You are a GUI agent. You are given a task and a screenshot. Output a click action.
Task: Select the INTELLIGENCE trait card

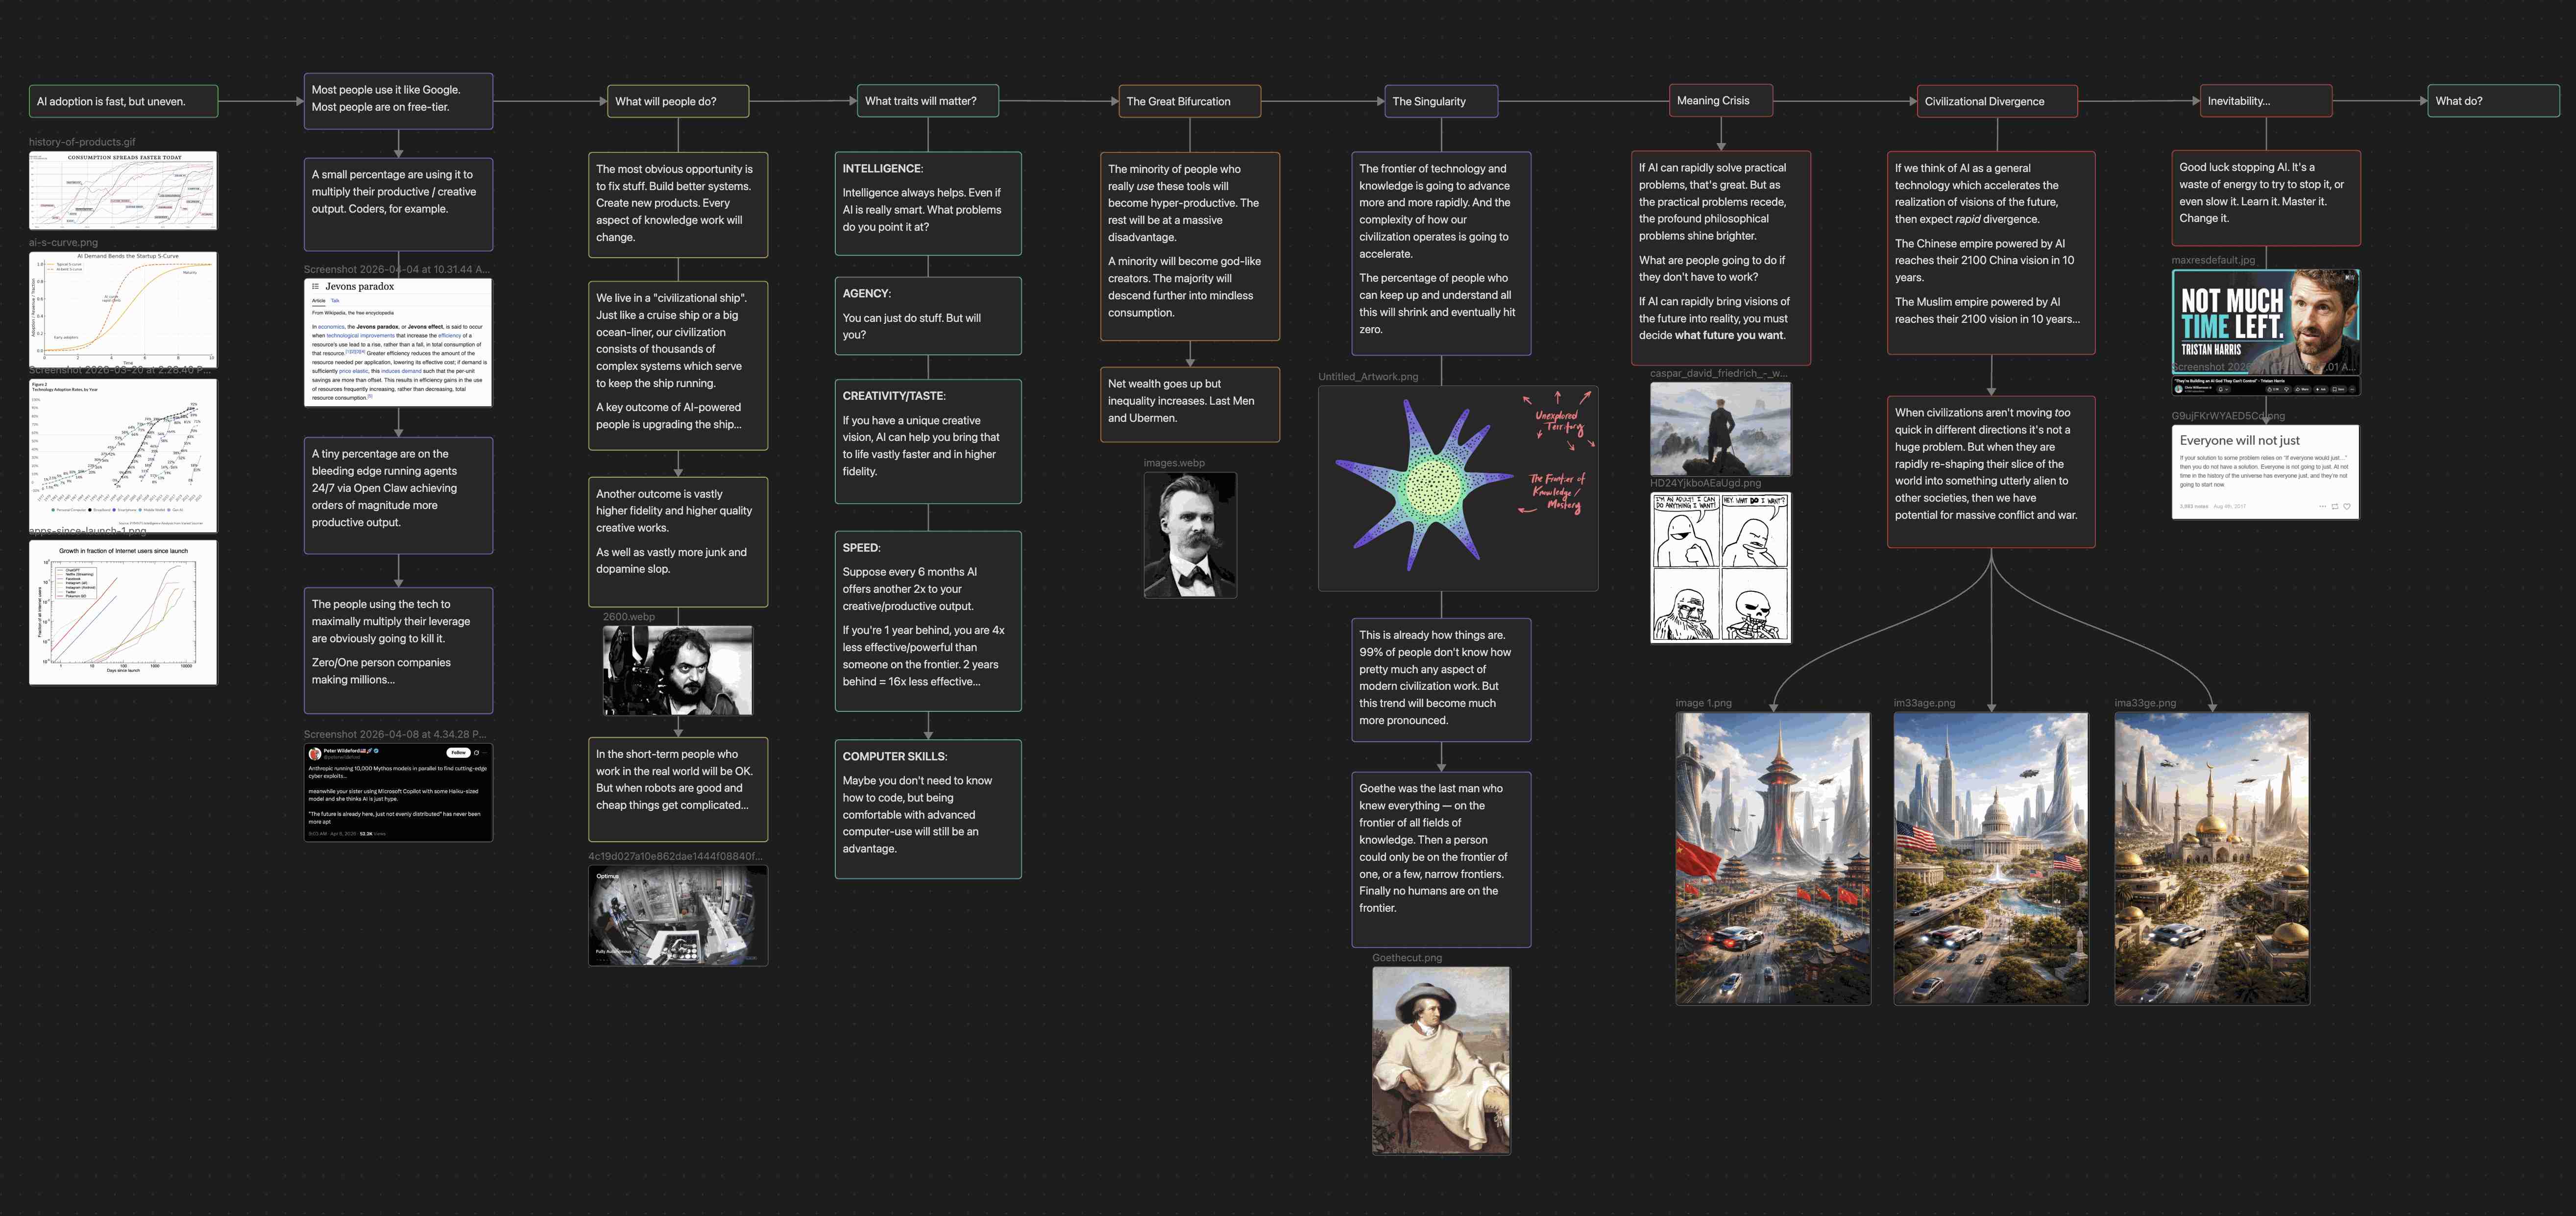pyautogui.click(x=928, y=204)
